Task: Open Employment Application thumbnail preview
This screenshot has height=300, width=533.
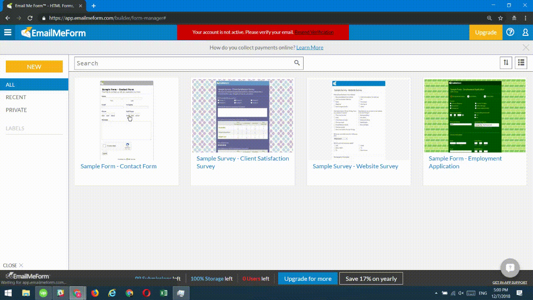Action: pyautogui.click(x=475, y=116)
